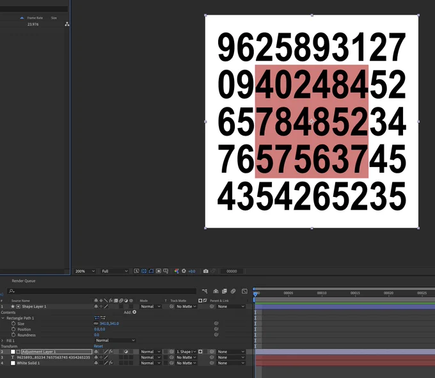The image size is (435, 378).
Task: Toggle alpha matte icon for Adjustment Layer 1
Action: 200,352
